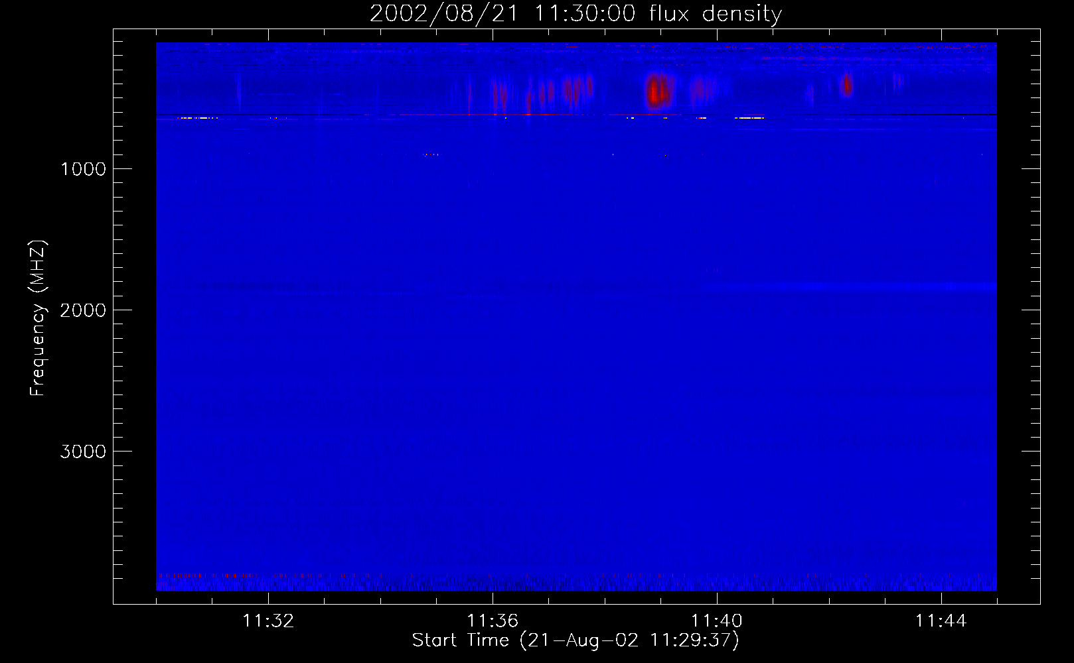Click the 3000 frequency tick label

point(83,452)
